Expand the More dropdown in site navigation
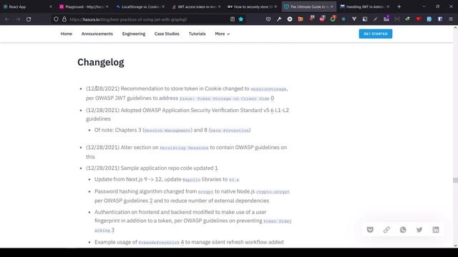This screenshot has width=458, height=257. point(223,34)
